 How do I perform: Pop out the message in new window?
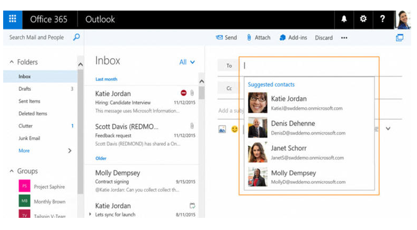tap(400, 38)
